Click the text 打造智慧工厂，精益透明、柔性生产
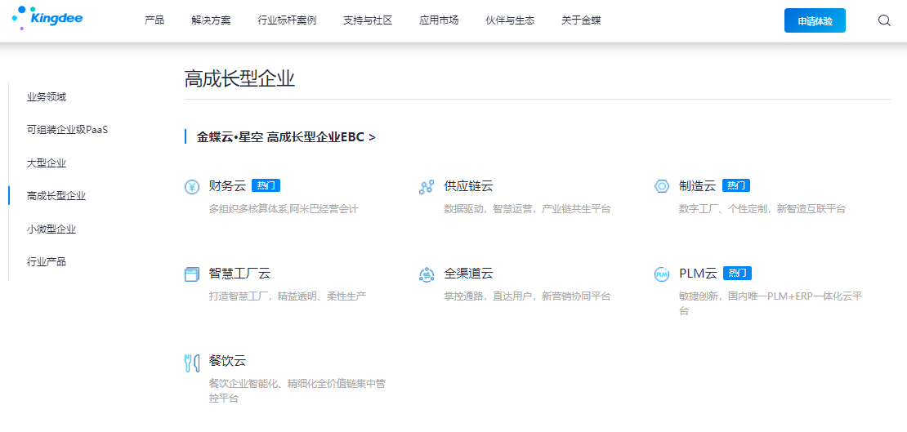 click(288, 296)
